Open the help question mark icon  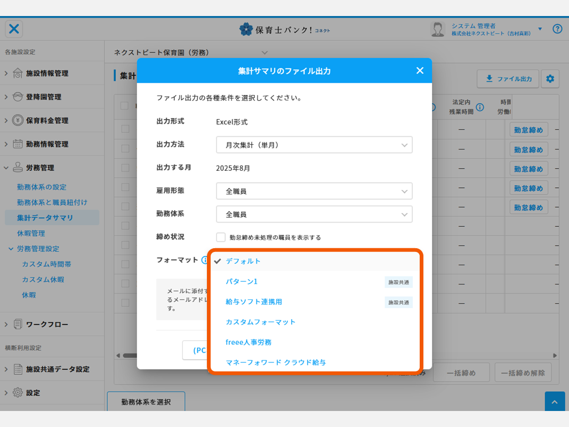point(557,29)
